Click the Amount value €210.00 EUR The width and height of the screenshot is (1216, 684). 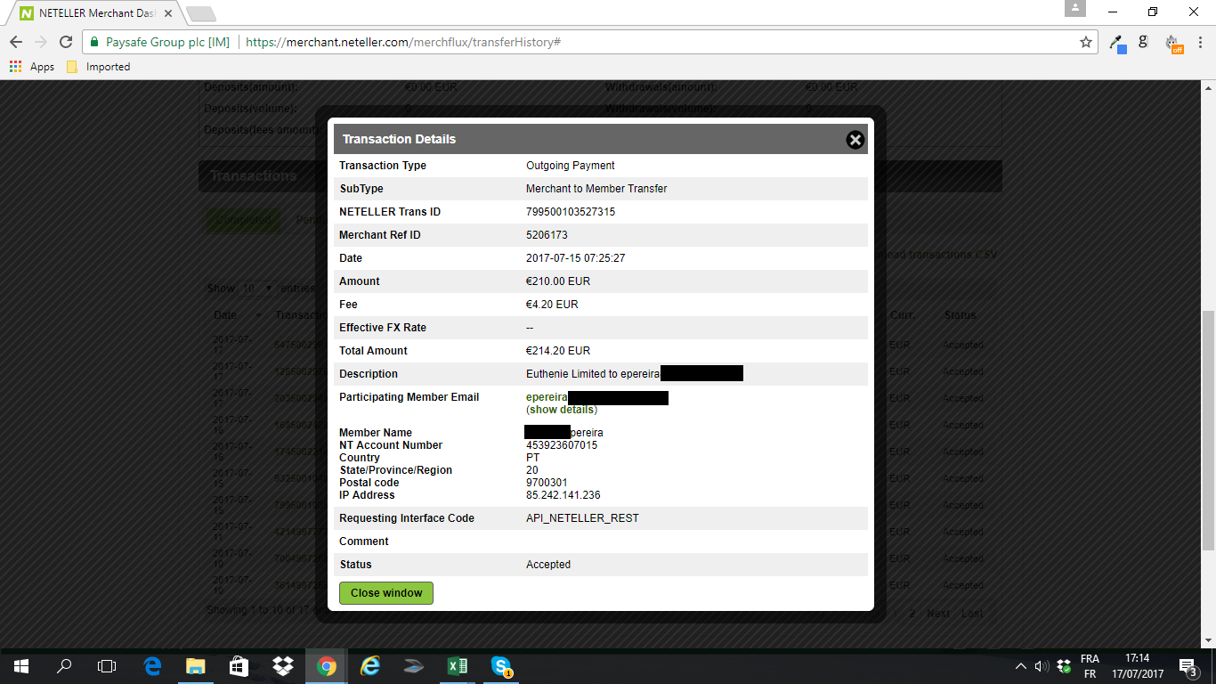click(x=558, y=281)
